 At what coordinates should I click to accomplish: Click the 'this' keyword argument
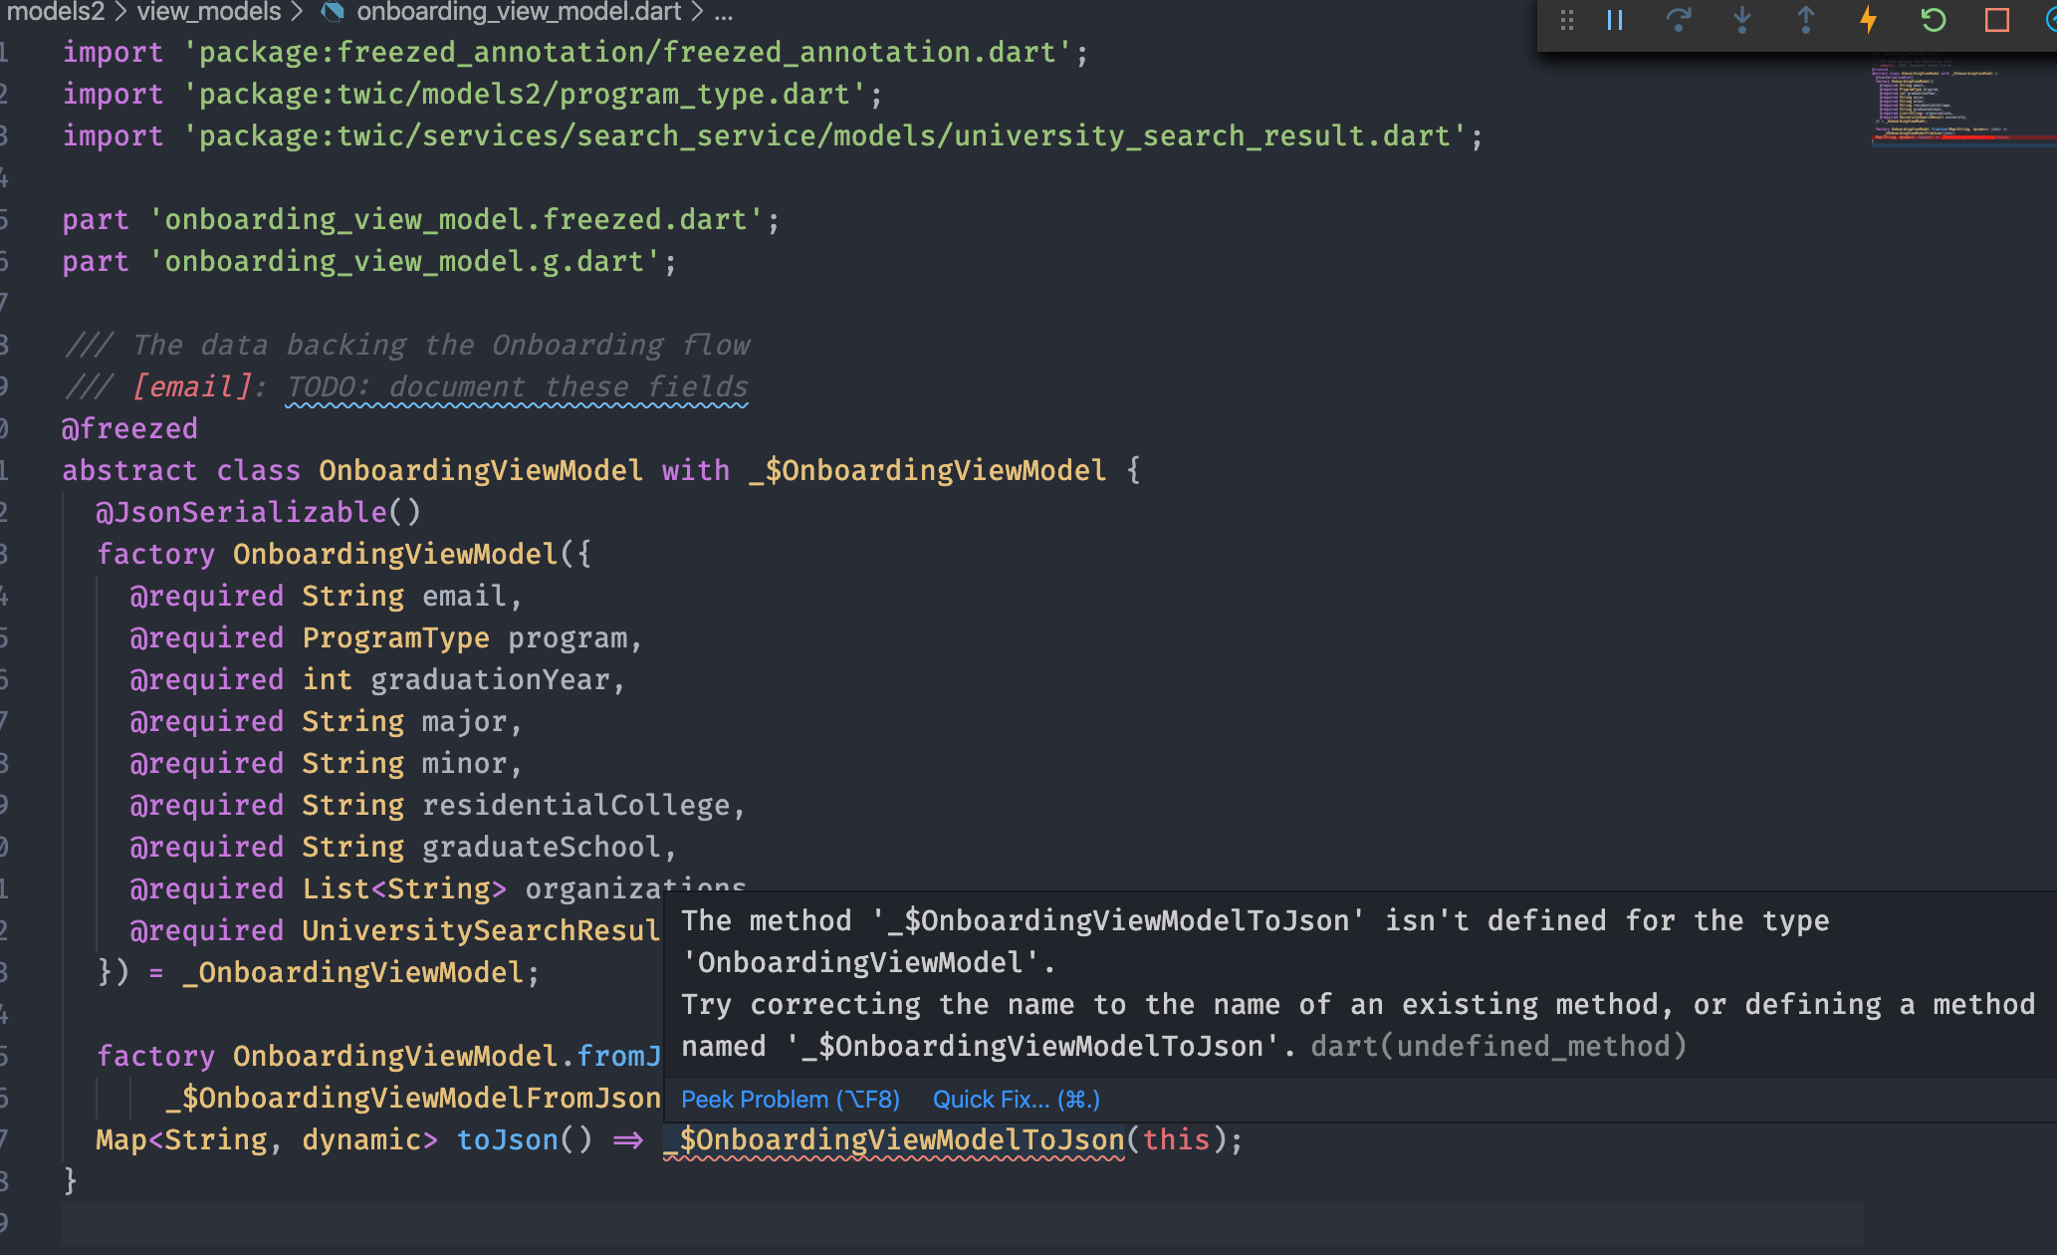click(1177, 1139)
